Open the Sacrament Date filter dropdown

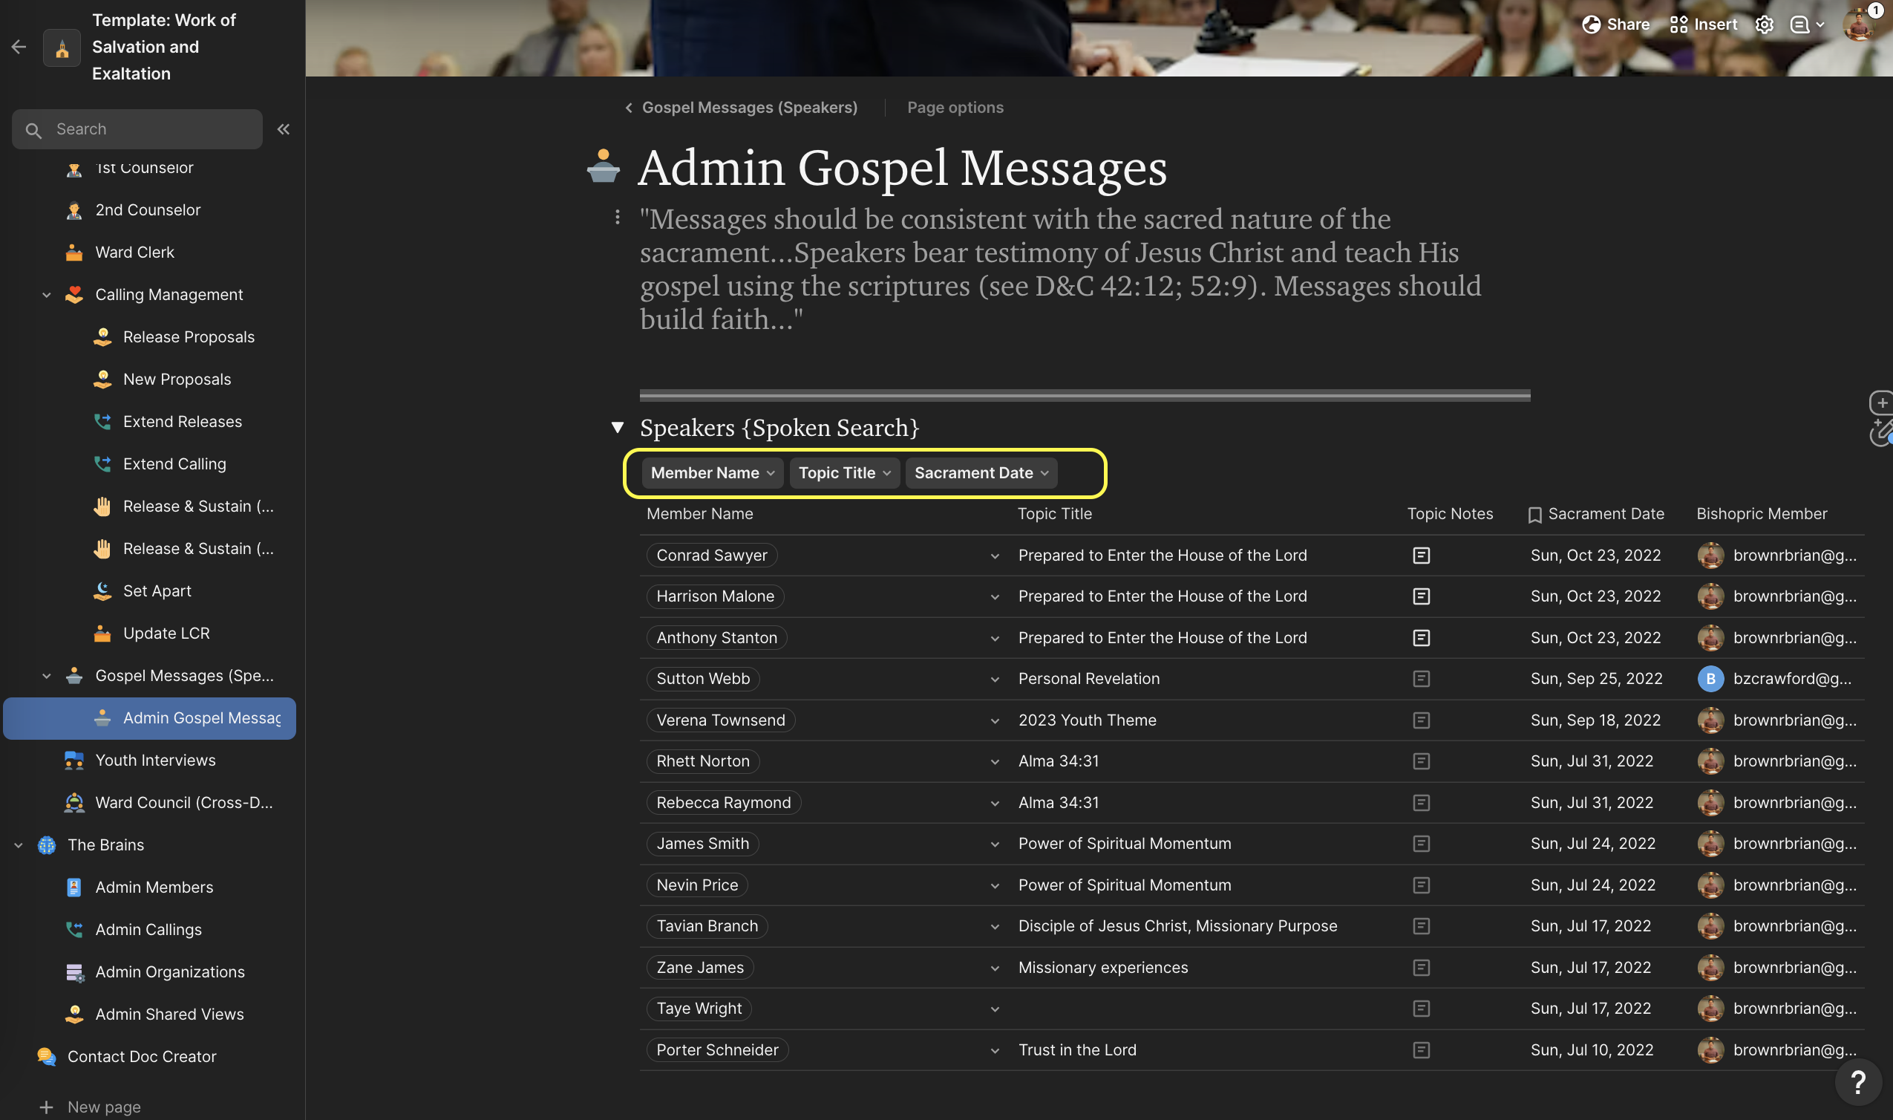[981, 473]
